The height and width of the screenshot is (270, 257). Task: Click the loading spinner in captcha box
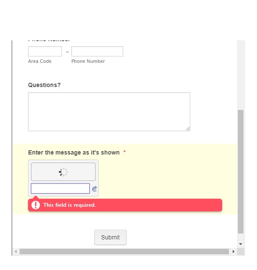point(63,172)
